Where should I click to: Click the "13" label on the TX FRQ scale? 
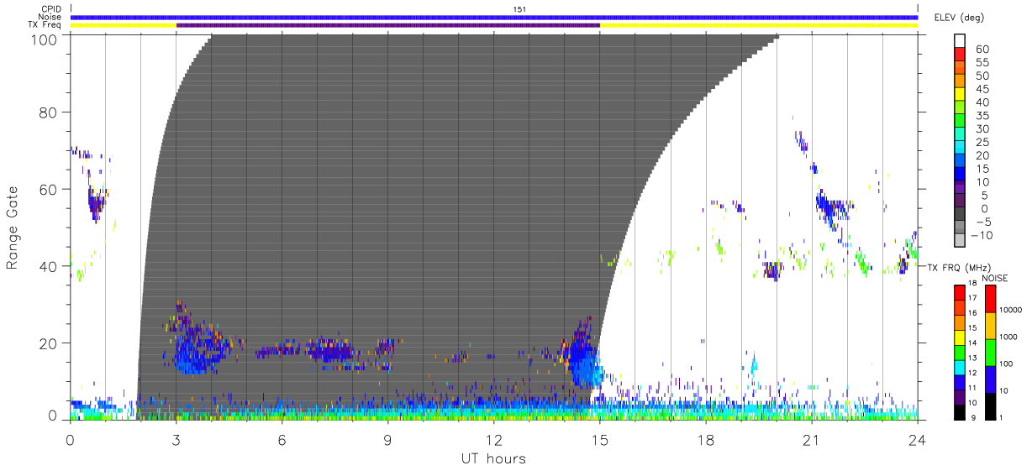[972, 358]
